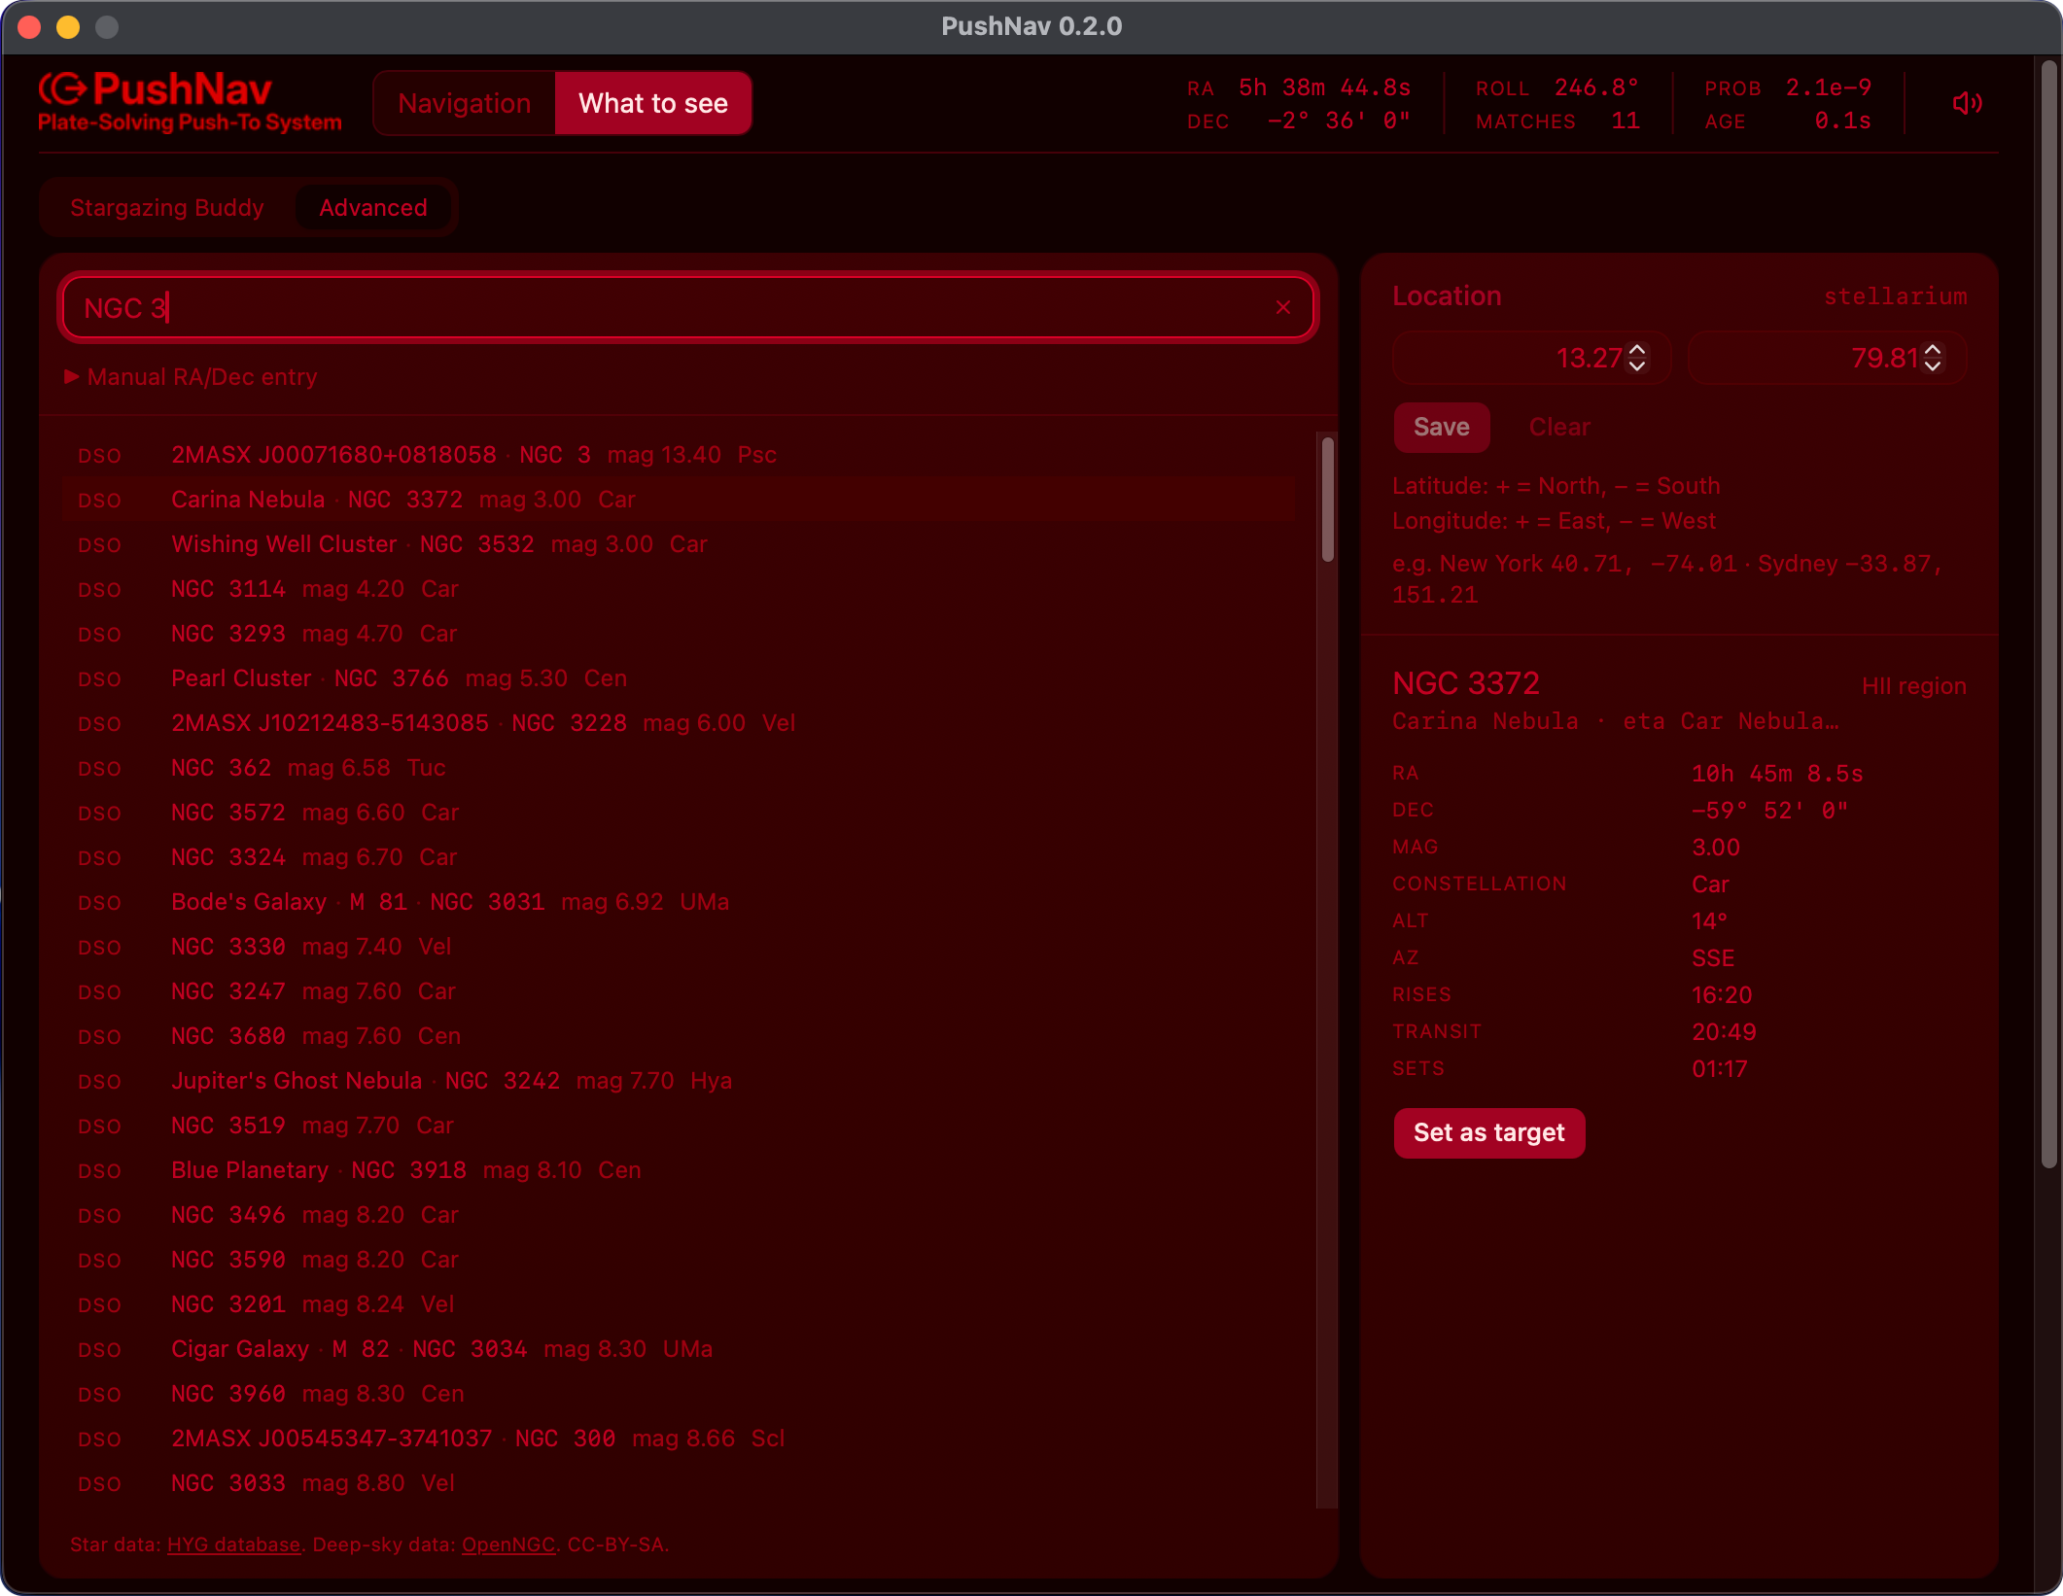This screenshot has width=2063, height=1596.
Task: Click the latitude field showing 13.27
Action: 1531,358
